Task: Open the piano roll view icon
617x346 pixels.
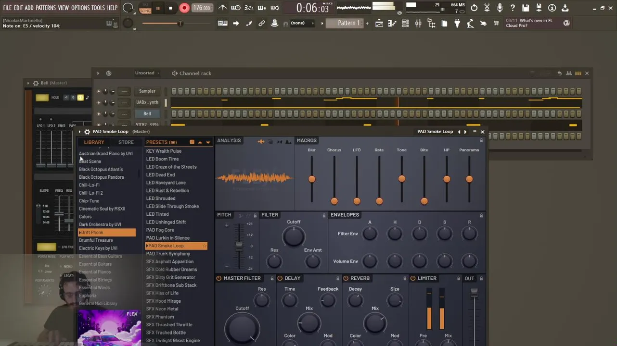Action: [392, 23]
